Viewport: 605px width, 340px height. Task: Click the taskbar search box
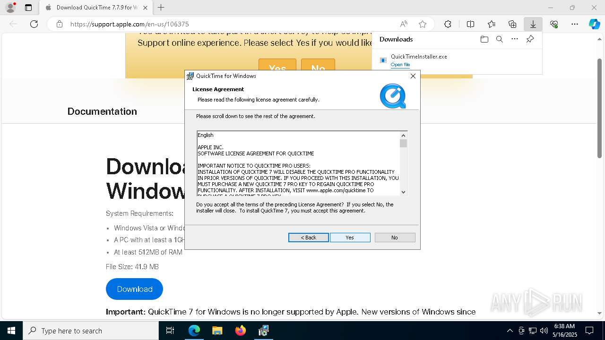click(91, 331)
